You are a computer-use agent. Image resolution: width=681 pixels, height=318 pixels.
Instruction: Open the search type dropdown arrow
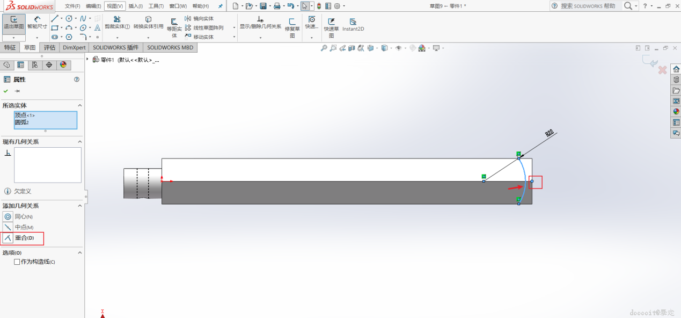[x=636, y=6]
